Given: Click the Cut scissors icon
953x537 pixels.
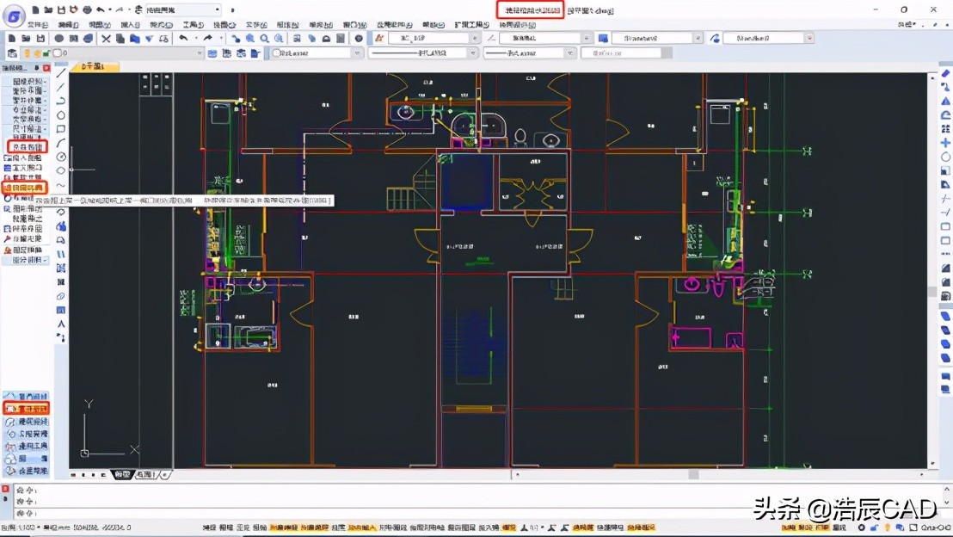Looking at the screenshot, I should click(x=106, y=39).
